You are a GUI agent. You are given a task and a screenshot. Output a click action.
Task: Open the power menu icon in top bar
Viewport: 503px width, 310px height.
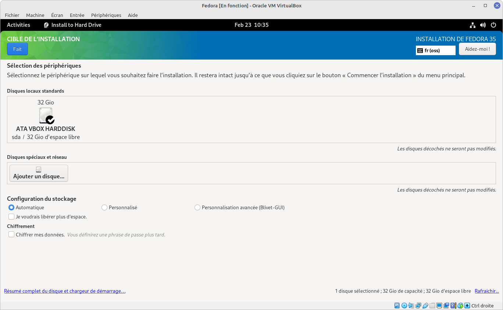coord(493,25)
